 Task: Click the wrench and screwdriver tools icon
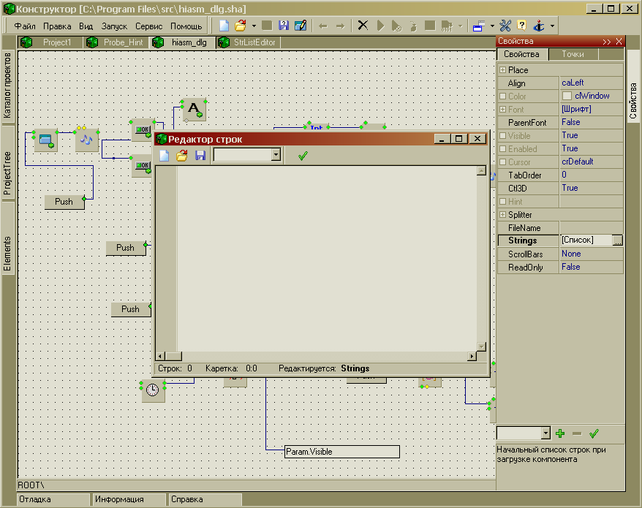point(505,26)
